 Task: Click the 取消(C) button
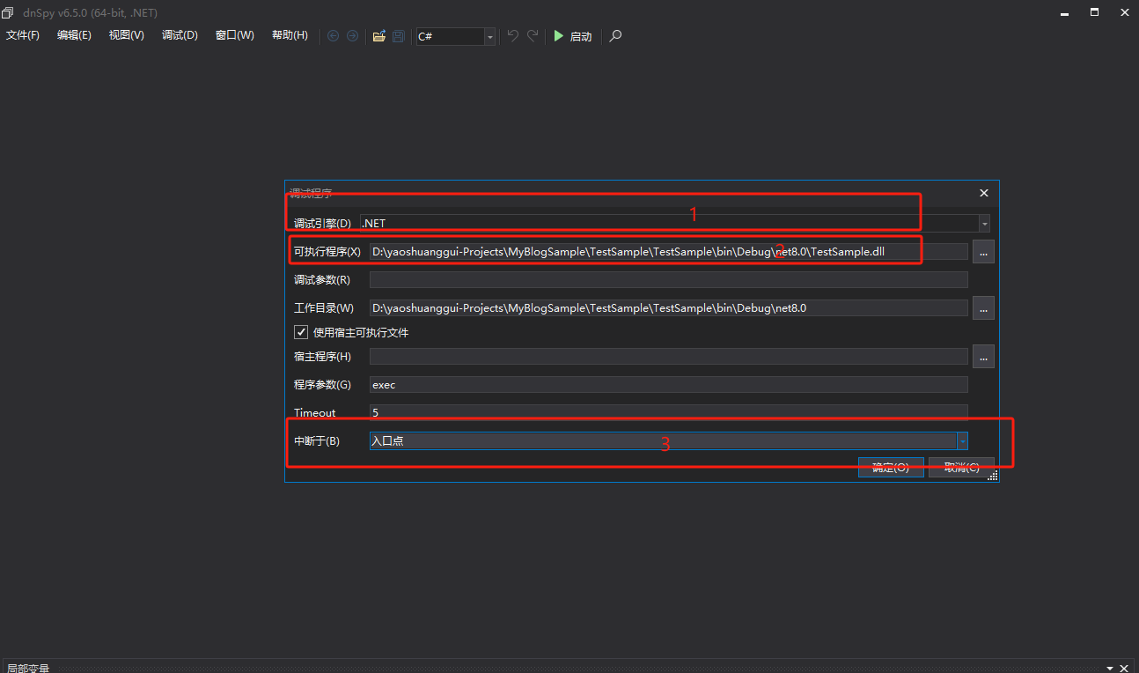(961, 467)
